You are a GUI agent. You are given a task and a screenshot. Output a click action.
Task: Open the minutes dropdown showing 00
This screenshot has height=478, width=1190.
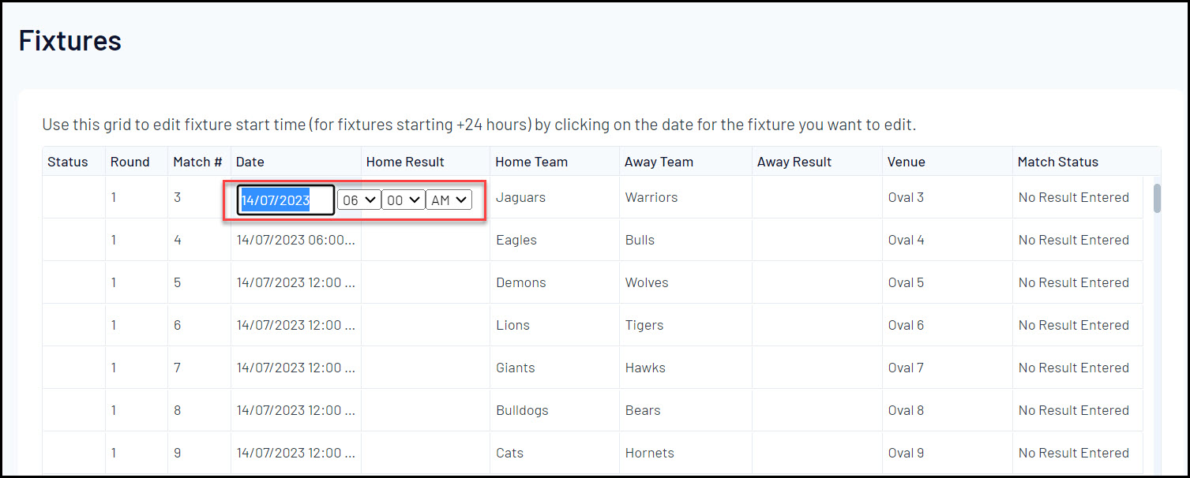click(403, 200)
